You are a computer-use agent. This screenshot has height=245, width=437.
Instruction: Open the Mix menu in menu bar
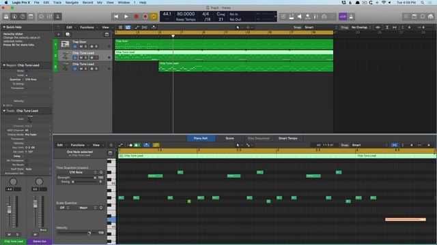(100, 3)
